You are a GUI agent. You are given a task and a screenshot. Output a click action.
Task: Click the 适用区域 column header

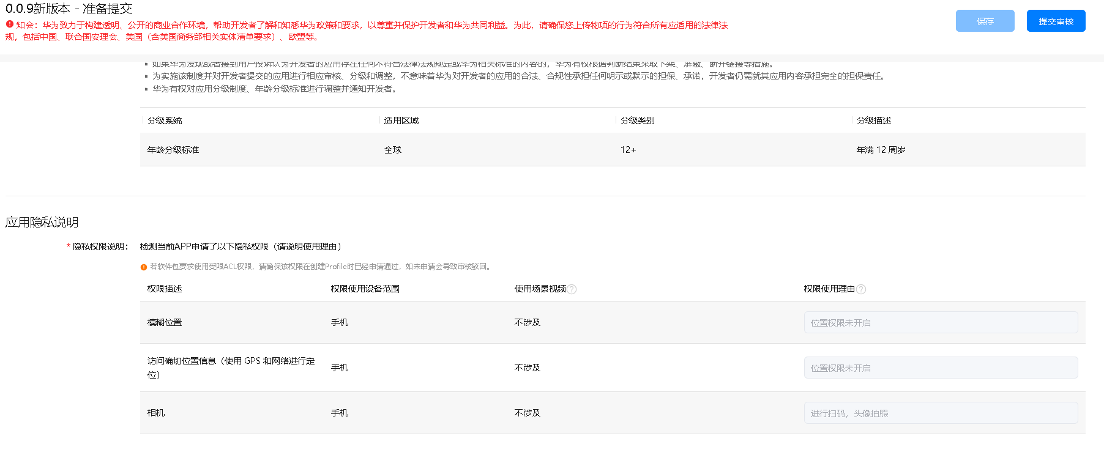point(401,120)
